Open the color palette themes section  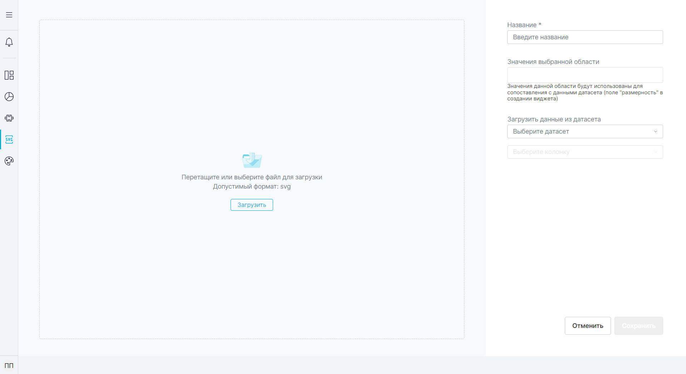[x=9, y=161]
